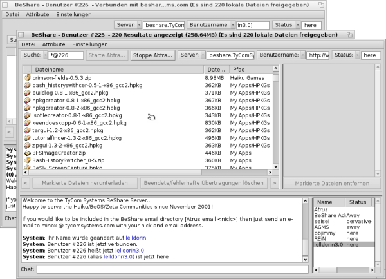Open the Attribute menu in front window
This screenshot has height=279, width=386.
[x=53, y=44]
